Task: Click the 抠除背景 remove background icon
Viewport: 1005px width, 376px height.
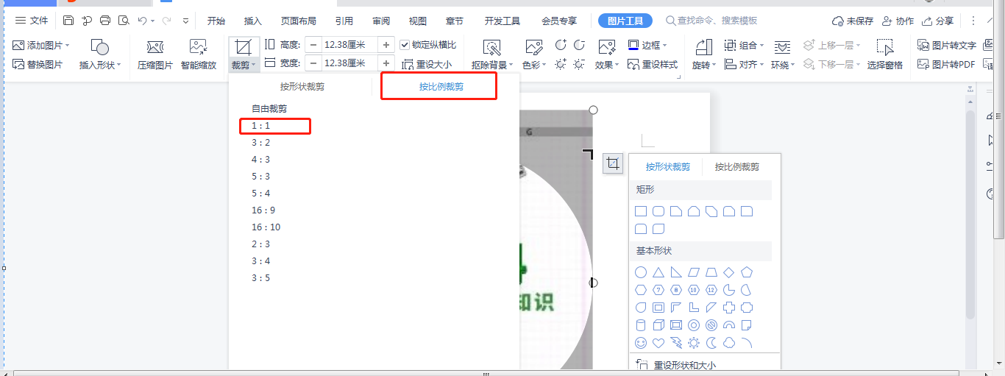Action: pyautogui.click(x=491, y=48)
